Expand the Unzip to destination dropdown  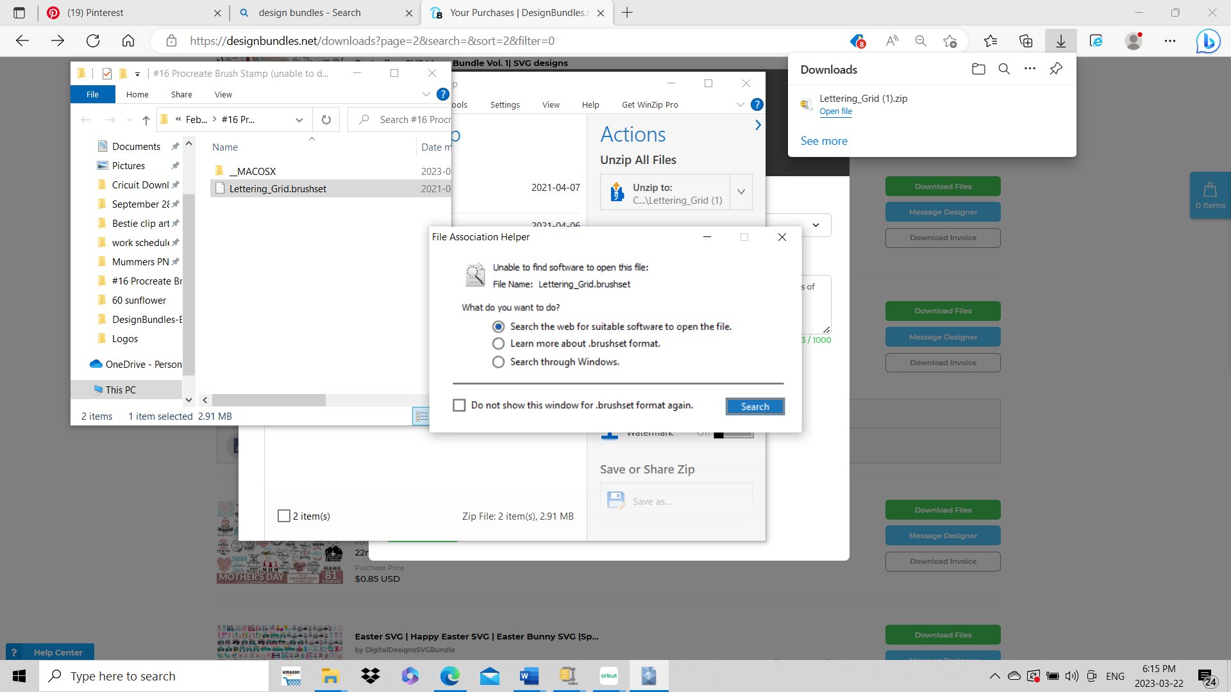click(x=741, y=192)
